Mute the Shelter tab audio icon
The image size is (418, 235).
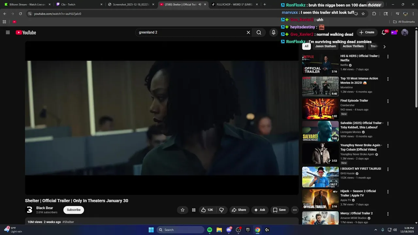(x=200, y=5)
